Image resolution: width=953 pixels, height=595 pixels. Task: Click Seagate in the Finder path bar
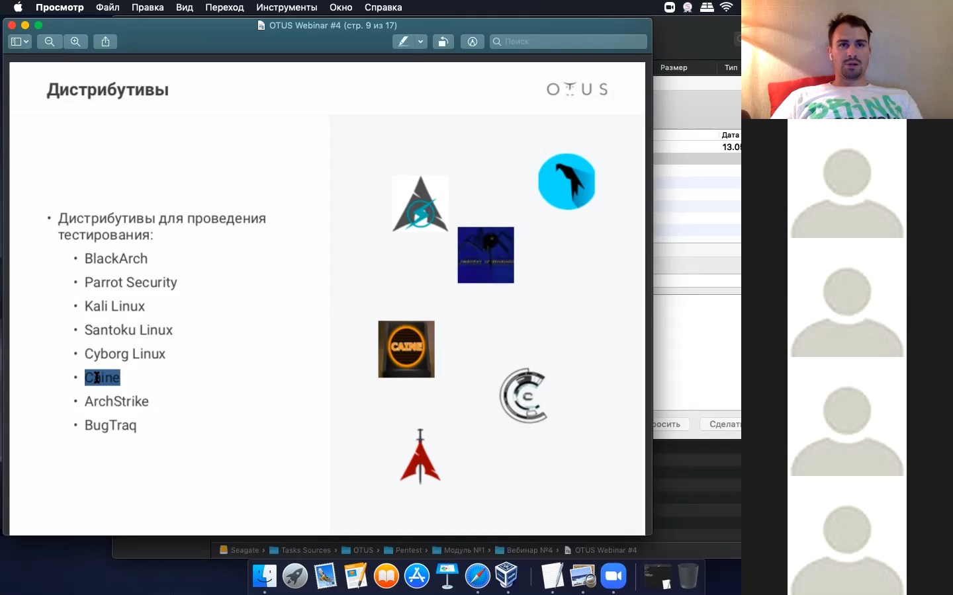pyautogui.click(x=239, y=550)
